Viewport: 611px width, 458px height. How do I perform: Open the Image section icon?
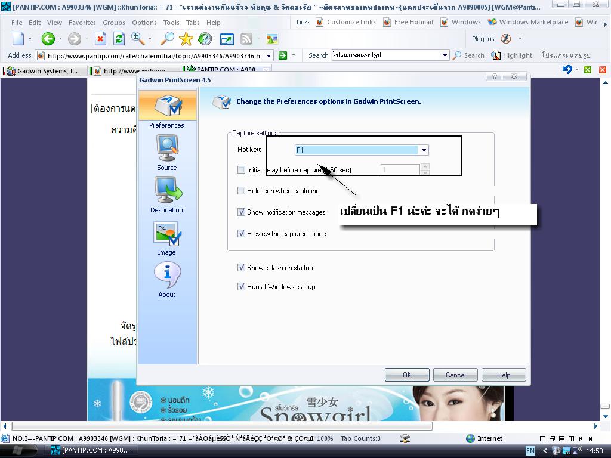tap(167, 234)
